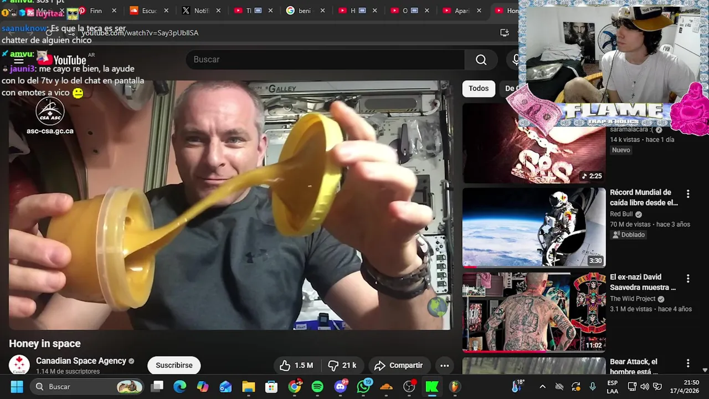Open the X 'Notif' browser tab

click(195, 11)
